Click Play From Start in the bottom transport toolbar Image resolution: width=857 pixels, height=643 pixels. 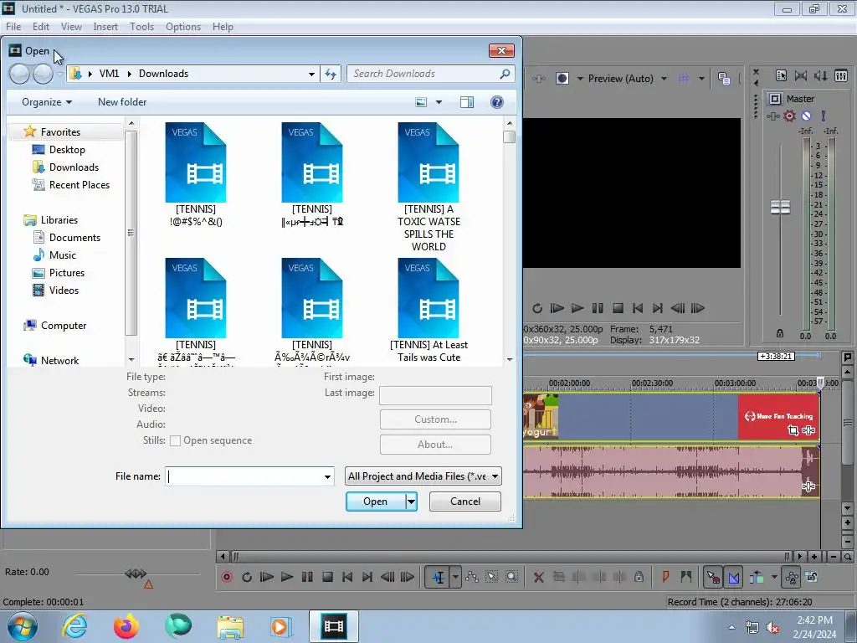[x=267, y=577]
